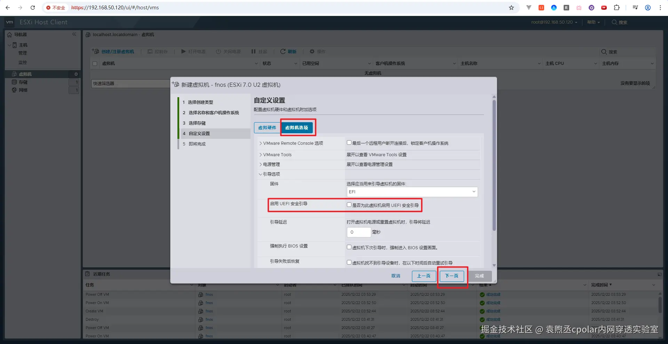Image resolution: width=668 pixels, height=344 pixels.
Task: Select 监控 under host in navigator
Action: [23, 62]
